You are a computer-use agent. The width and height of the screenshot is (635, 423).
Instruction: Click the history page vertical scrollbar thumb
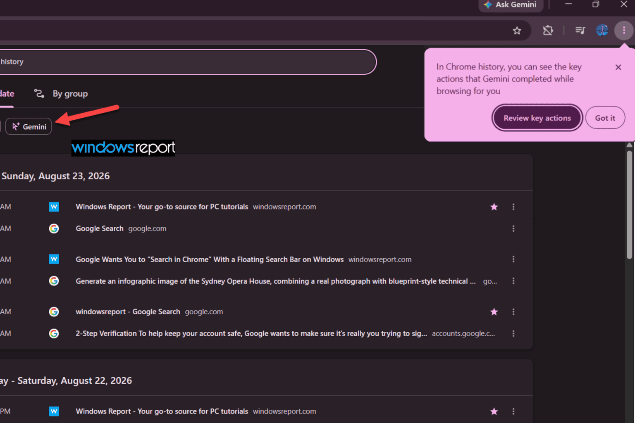click(629, 205)
